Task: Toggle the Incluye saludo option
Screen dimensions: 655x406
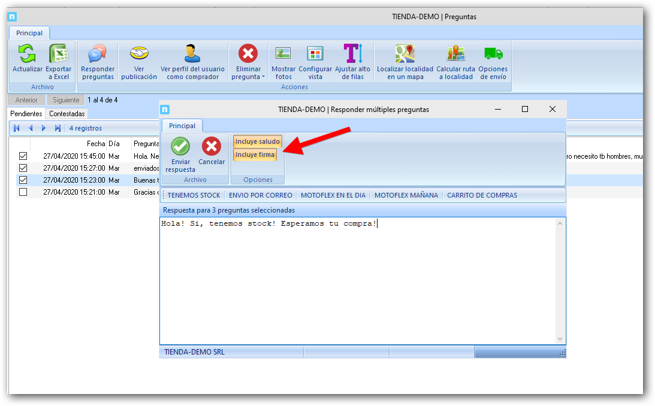Action: click(257, 141)
